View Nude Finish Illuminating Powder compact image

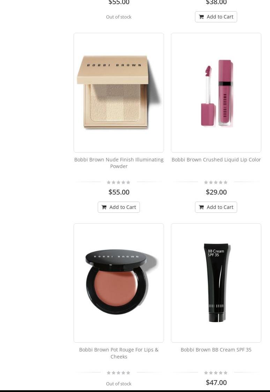tap(119, 93)
